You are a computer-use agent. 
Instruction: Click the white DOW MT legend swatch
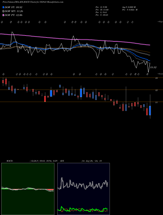[4, 11]
